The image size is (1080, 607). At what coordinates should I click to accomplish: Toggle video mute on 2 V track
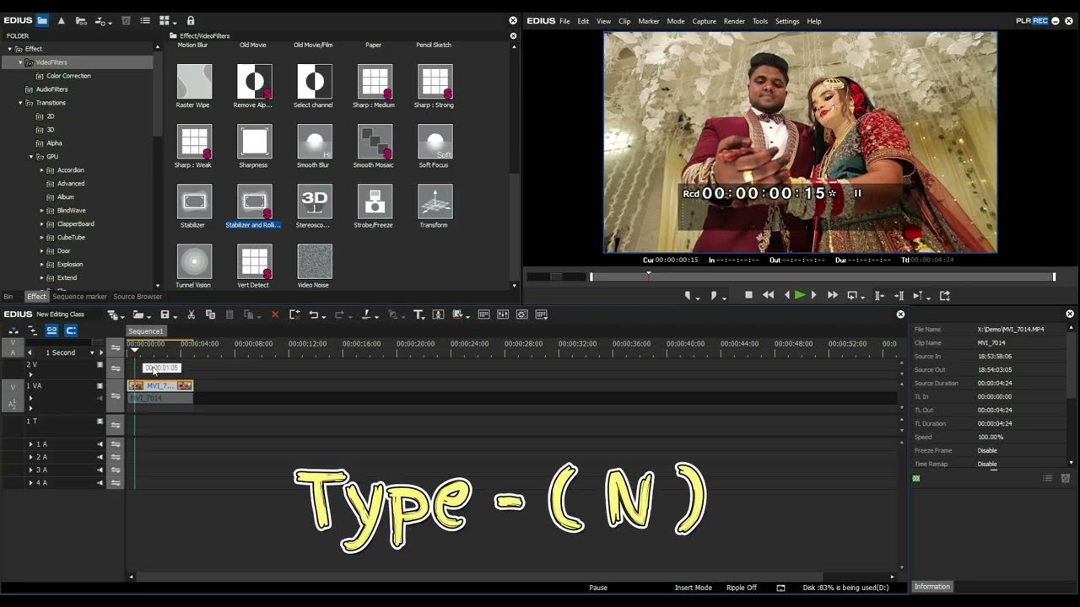tap(100, 365)
